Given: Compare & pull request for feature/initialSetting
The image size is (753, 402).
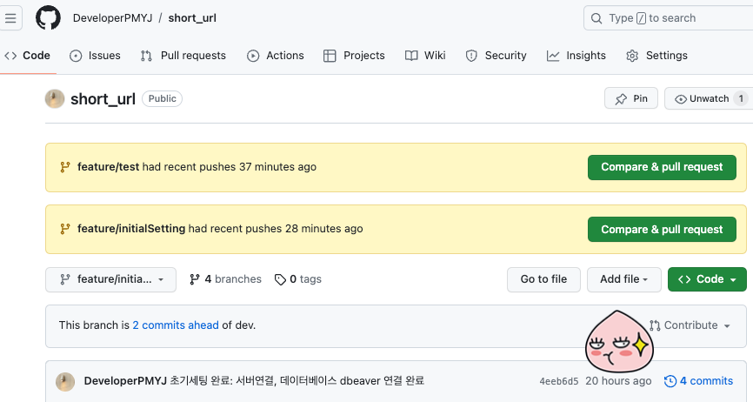Looking at the screenshot, I should coord(662,229).
